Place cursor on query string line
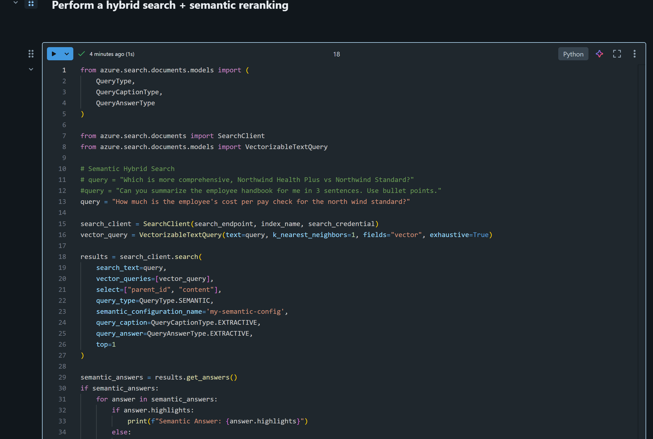Viewport: 653px width, 439px height. tap(260, 202)
